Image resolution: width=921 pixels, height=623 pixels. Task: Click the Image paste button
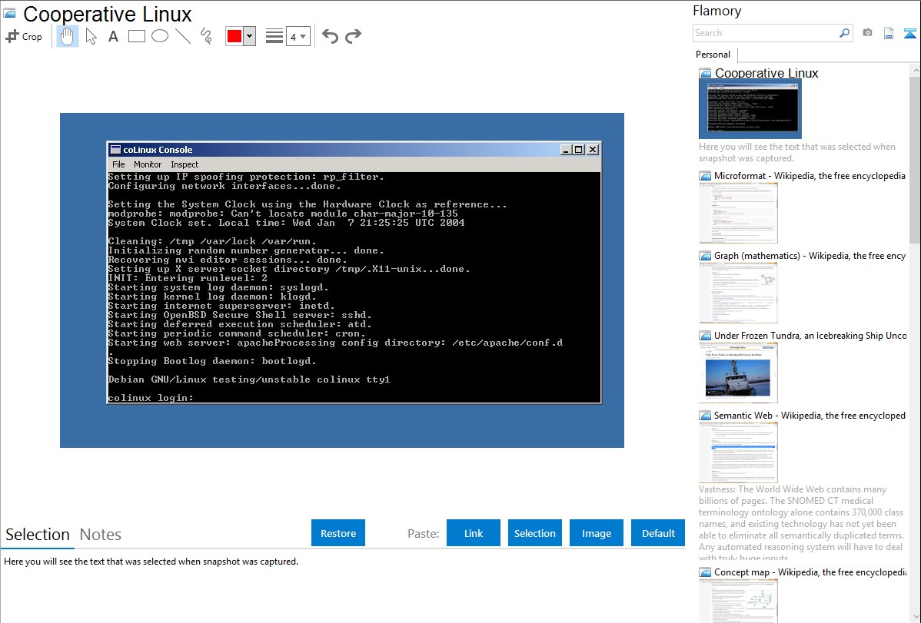(x=597, y=533)
